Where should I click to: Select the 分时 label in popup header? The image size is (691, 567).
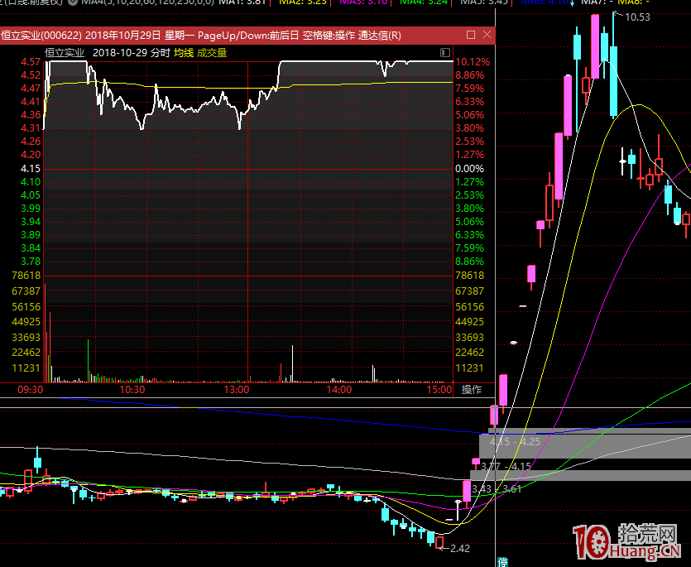161,53
